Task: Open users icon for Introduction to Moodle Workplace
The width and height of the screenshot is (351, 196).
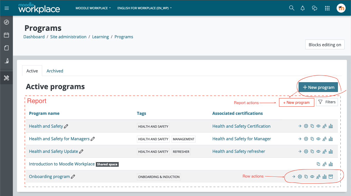Action: click(325, 164)
